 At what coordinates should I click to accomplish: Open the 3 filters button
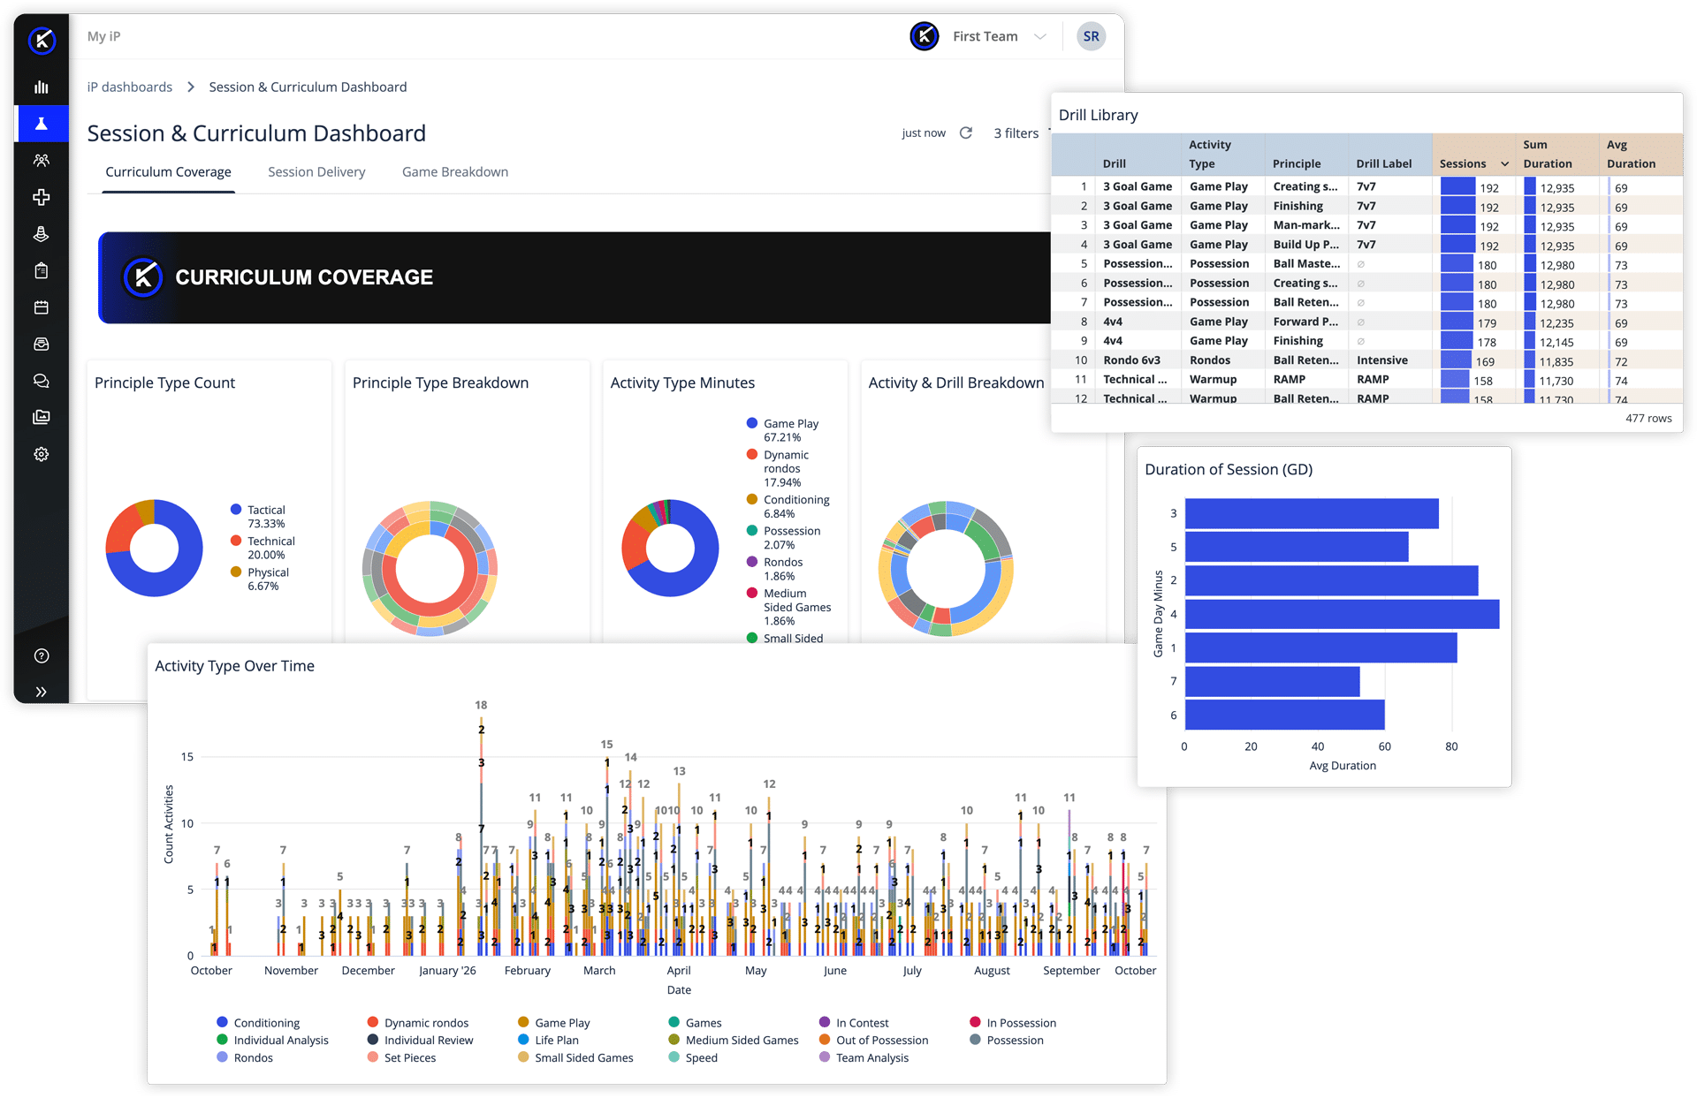click(x=1016, y=133)
